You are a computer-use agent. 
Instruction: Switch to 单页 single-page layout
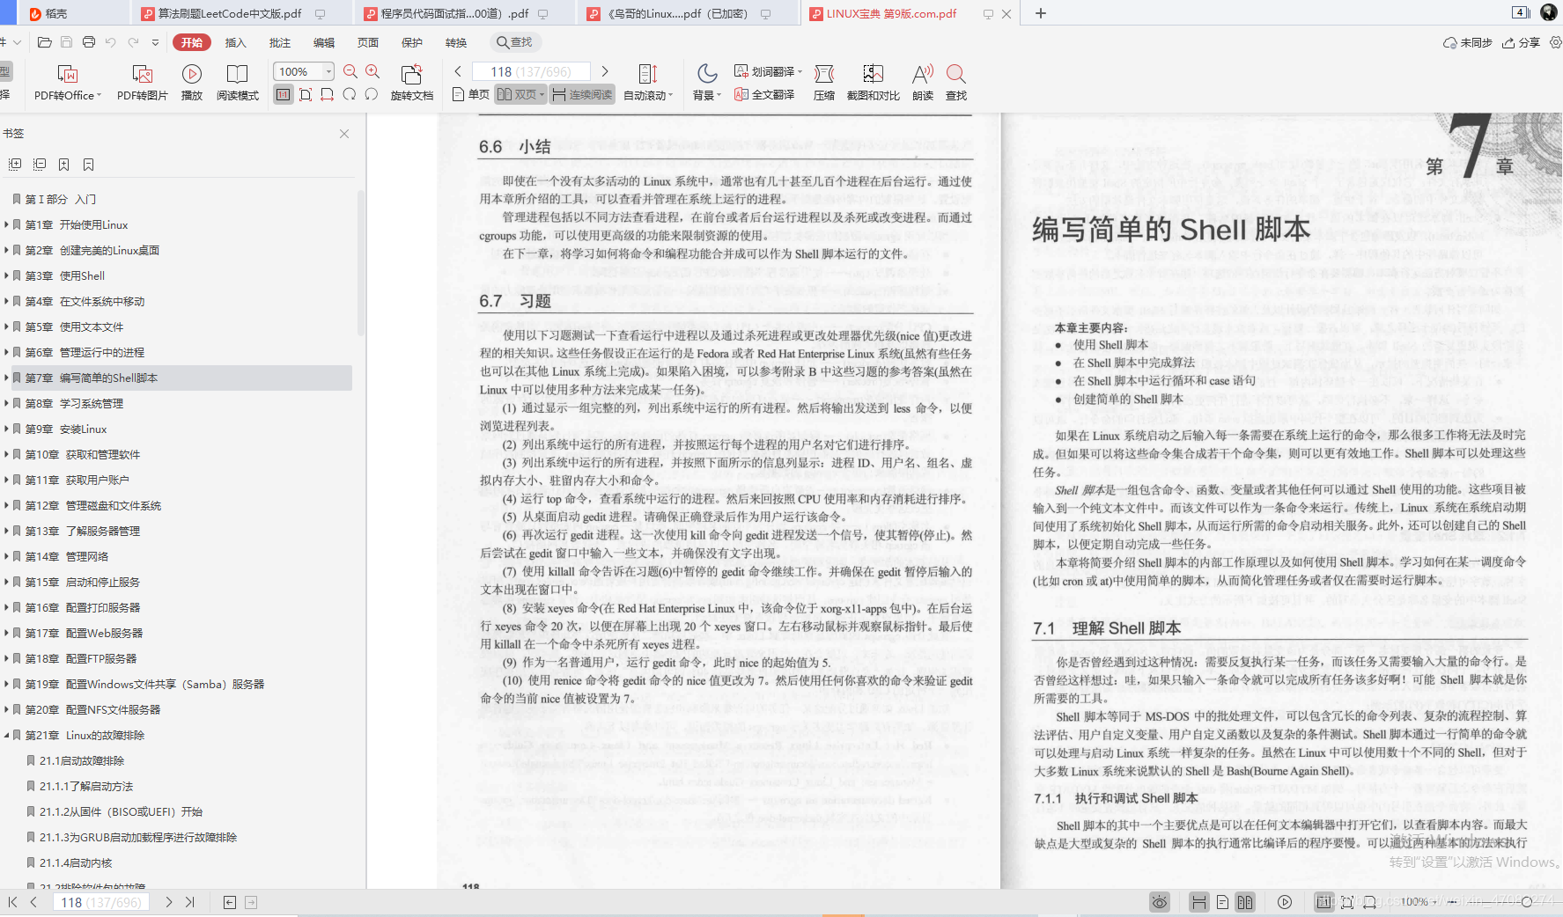pyautogui.click(x=471, y=94)
